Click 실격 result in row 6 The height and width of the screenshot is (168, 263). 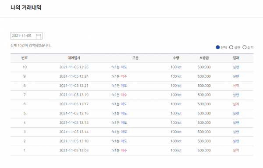(x=236, y=104)
